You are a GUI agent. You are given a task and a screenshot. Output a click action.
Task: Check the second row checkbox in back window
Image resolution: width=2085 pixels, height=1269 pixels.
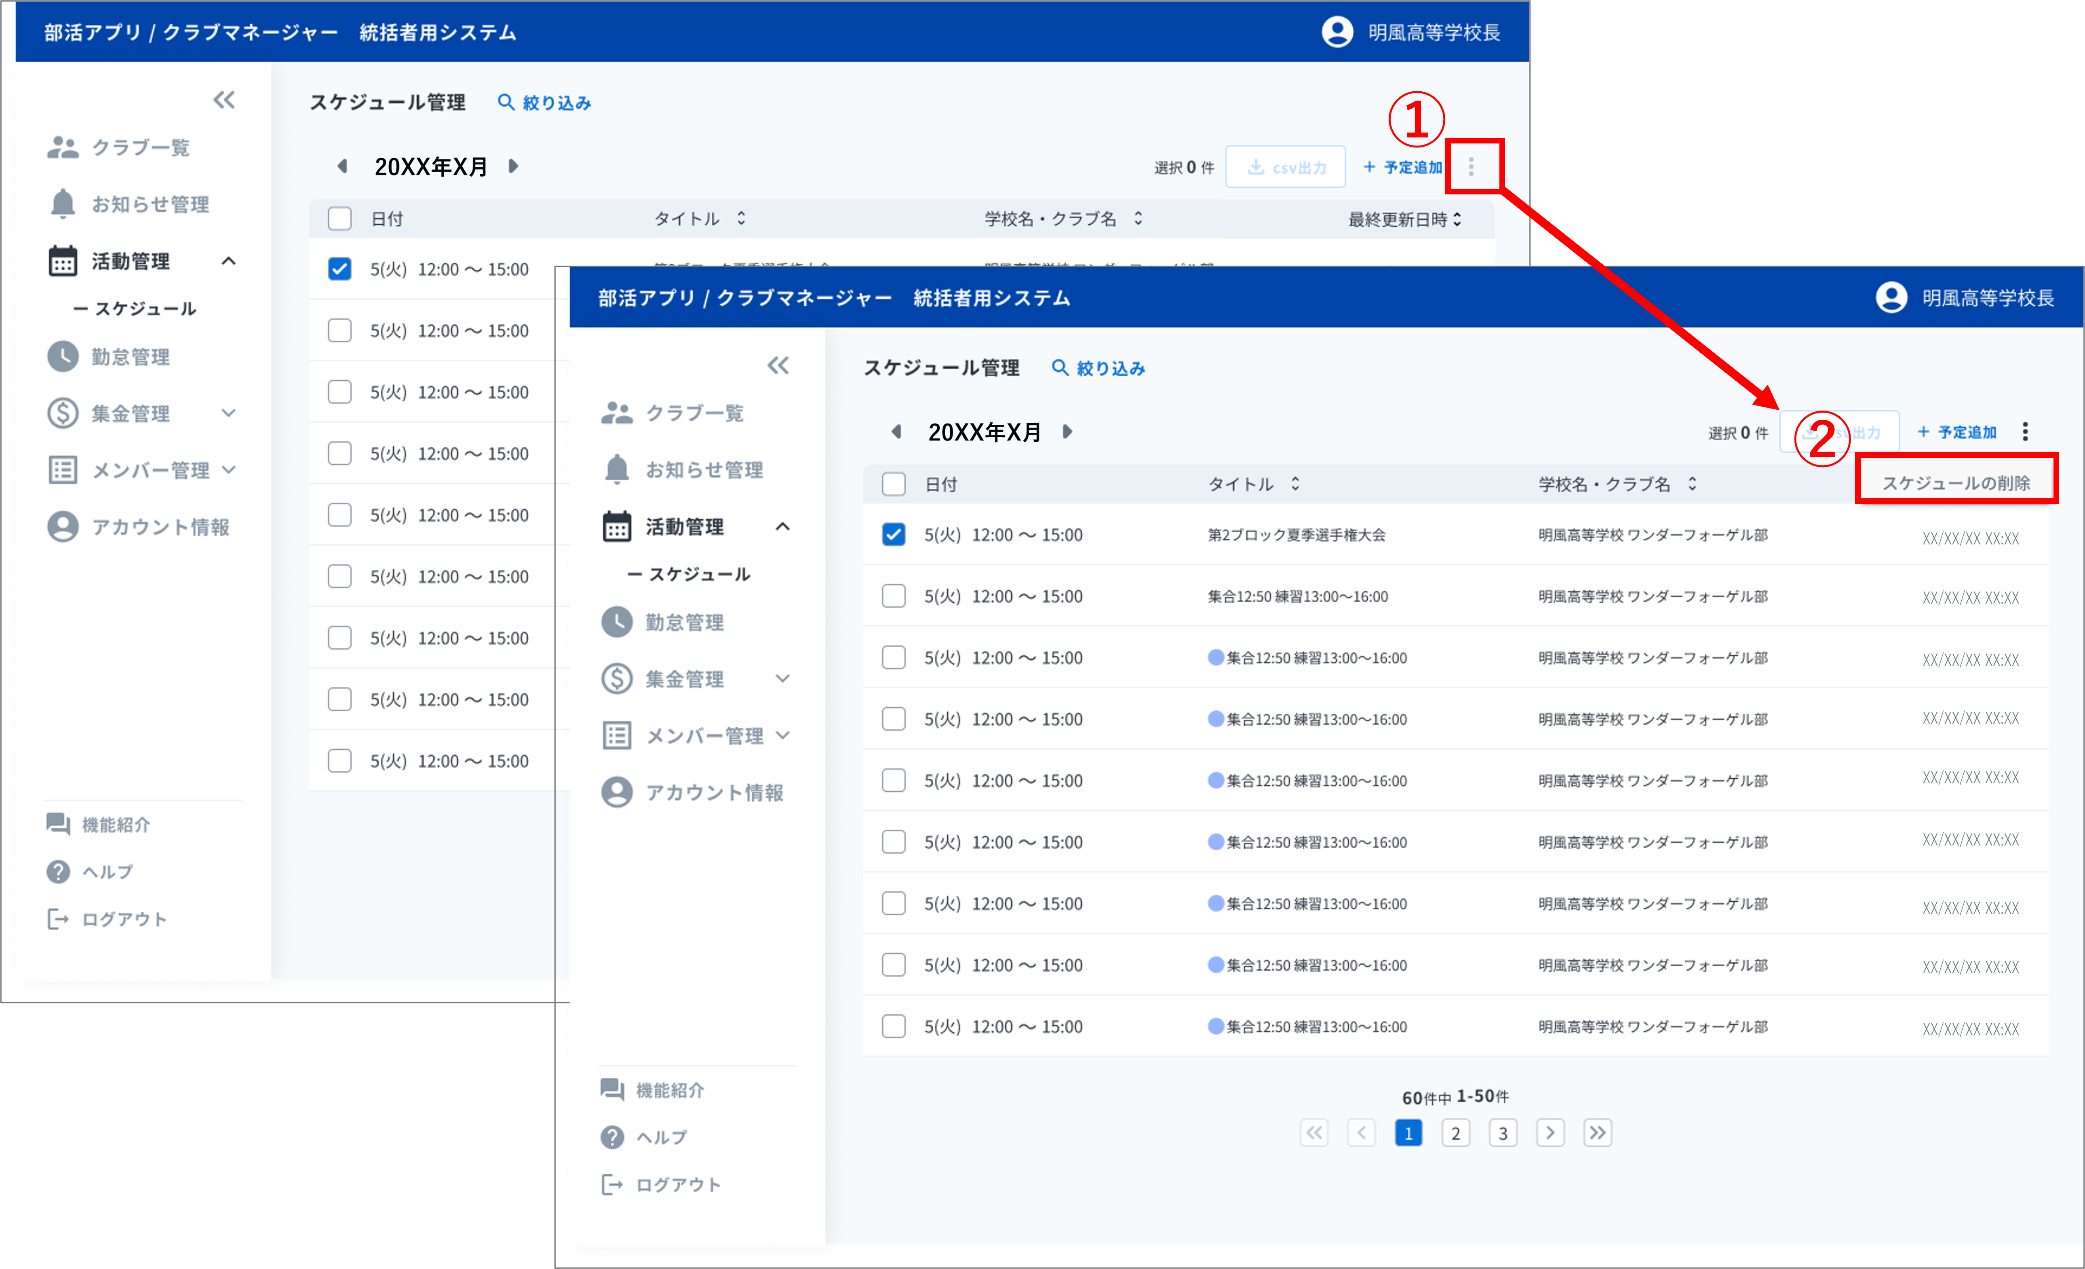click(339, 330)
